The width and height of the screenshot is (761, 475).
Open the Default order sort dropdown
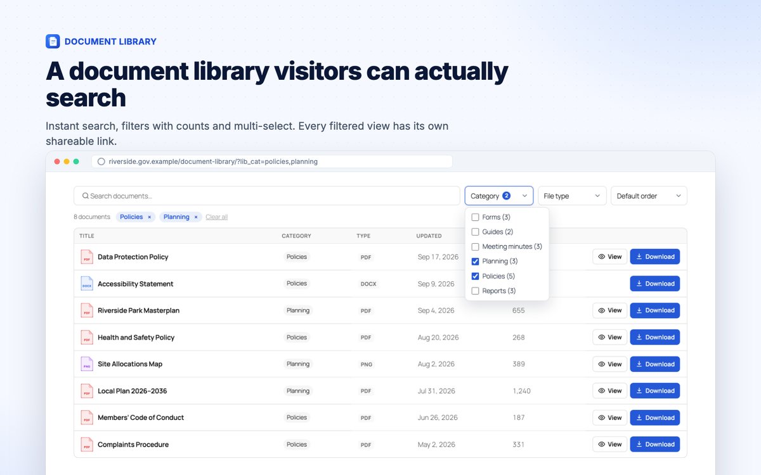649,196
